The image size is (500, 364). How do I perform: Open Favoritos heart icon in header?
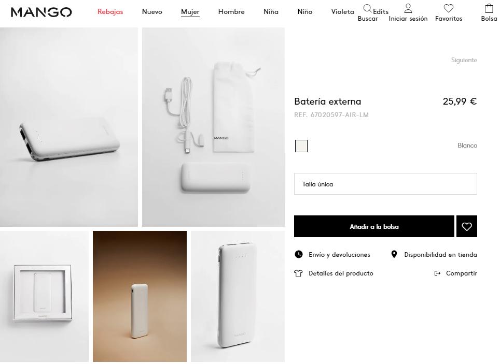tap(449, 8)
